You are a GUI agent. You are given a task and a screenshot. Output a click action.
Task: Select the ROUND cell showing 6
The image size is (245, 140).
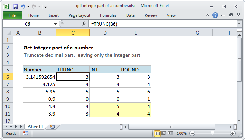point(136,92)
